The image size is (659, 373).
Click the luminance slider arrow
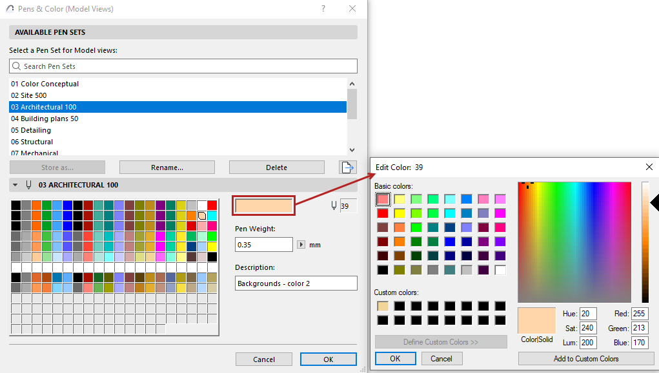click(x=656, y=202)
